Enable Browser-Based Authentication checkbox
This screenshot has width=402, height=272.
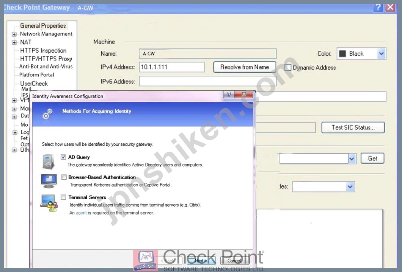pos(64,177)
